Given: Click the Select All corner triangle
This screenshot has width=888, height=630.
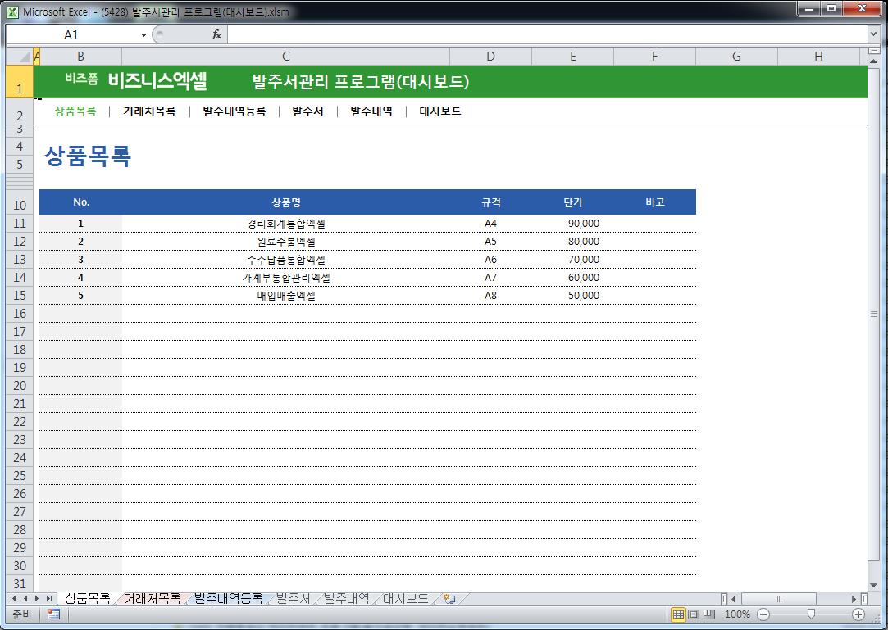Looking at the screenshot, I should point(20,56).
